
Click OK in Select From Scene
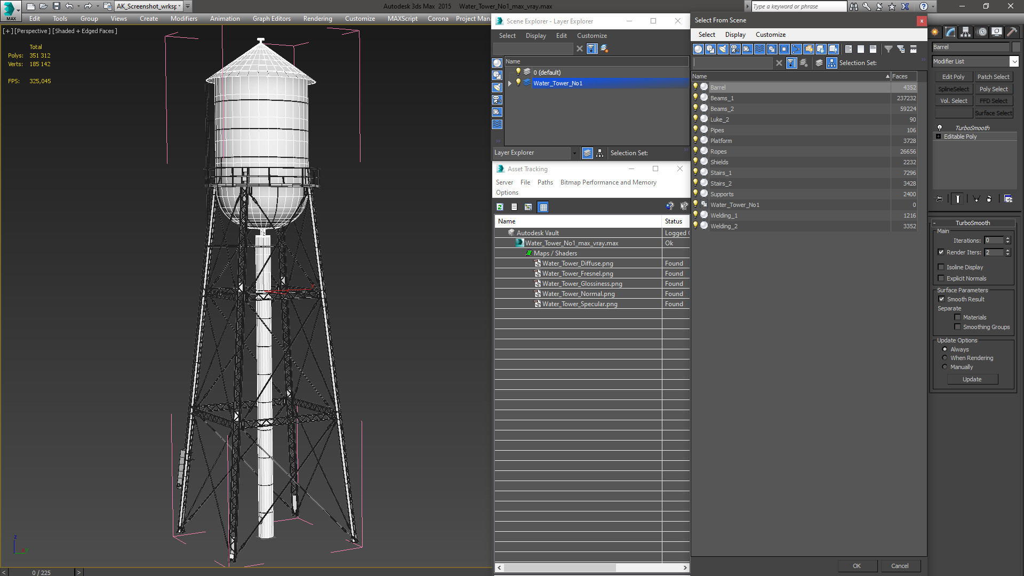[857, 566]
